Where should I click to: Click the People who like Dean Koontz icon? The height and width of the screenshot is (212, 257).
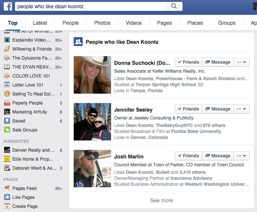click(x=78, y=42)
